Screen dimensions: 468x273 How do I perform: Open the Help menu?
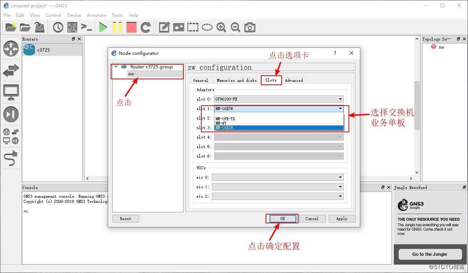point(133,15)
